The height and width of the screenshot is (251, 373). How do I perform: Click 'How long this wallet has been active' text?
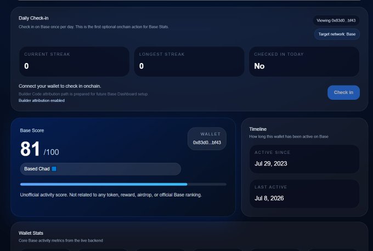tap(289, 136)
